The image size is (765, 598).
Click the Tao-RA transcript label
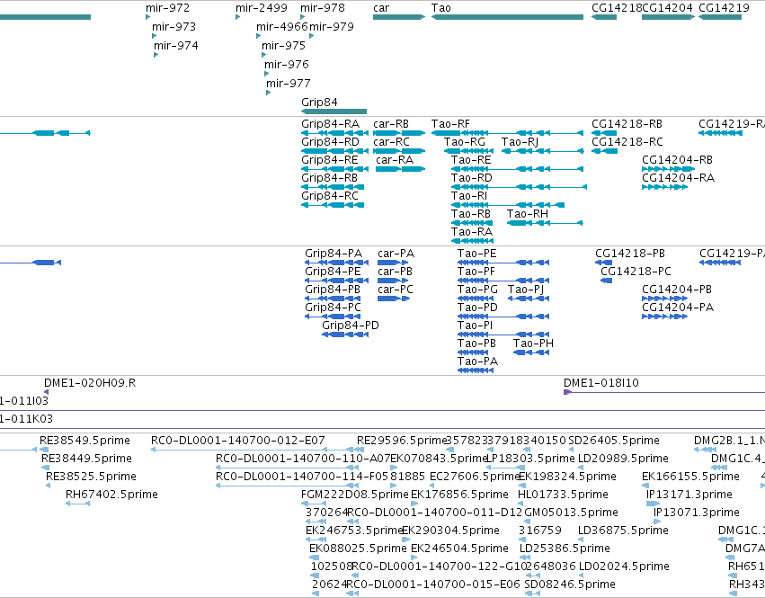(472, 232)
